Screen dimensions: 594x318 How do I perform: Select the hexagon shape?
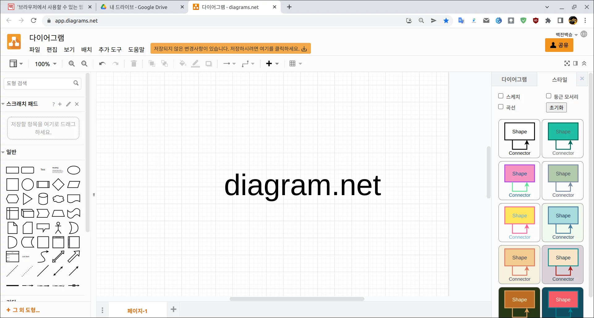tap(12, 199)
